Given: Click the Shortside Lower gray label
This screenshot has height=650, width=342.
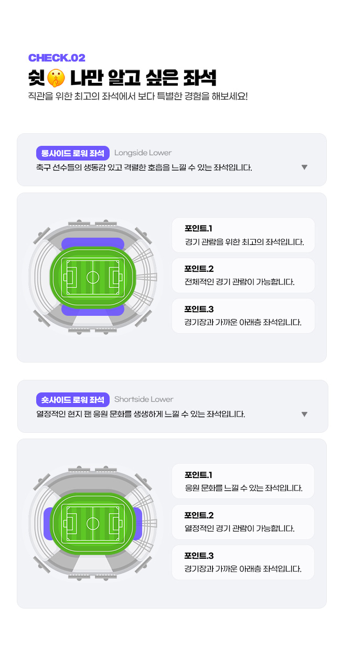Looking at the screenshot, I should pyautogui.click(x=144, y=400).
